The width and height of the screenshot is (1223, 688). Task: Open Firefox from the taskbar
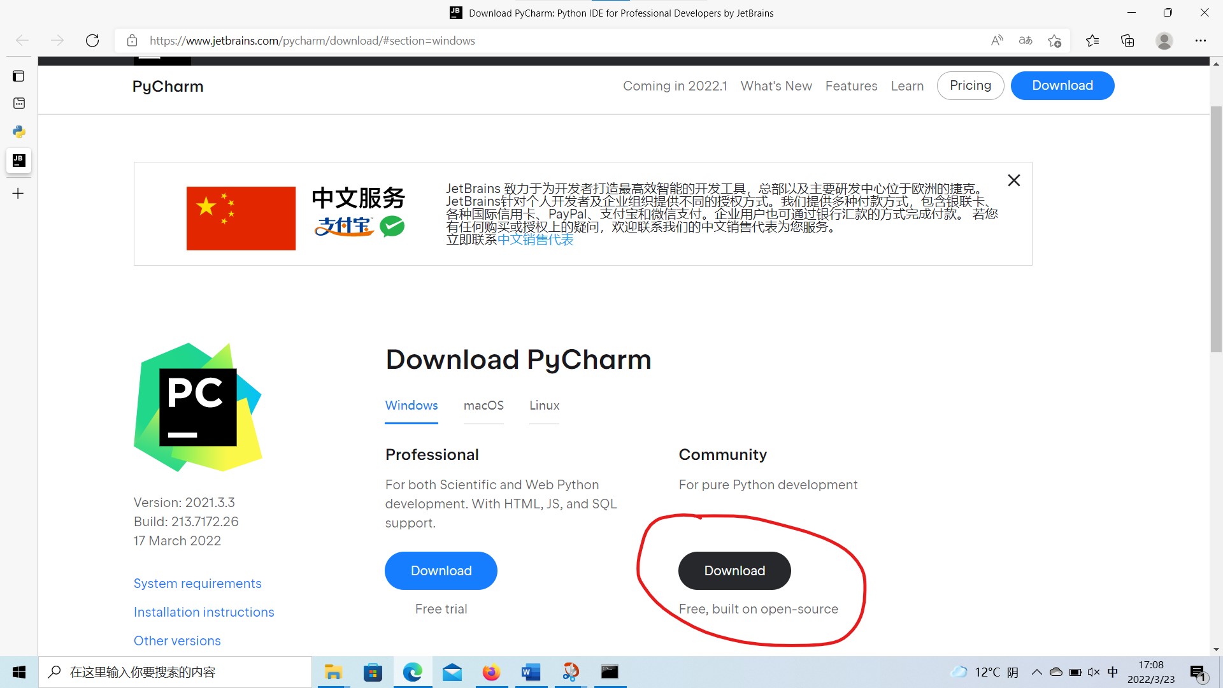pos(491,672)
